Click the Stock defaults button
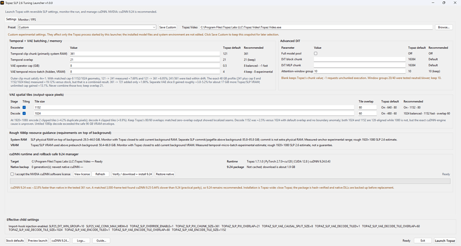This screenshot has height=246, width=461. pyautogui.click(x=15, y=241)
